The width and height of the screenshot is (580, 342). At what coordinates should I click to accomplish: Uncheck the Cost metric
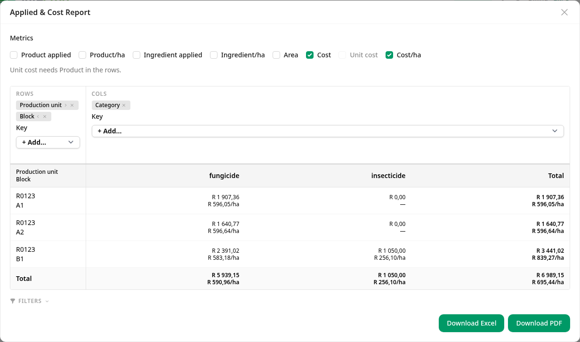point(310,55)
